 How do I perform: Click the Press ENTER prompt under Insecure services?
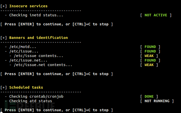coord(57,24)
